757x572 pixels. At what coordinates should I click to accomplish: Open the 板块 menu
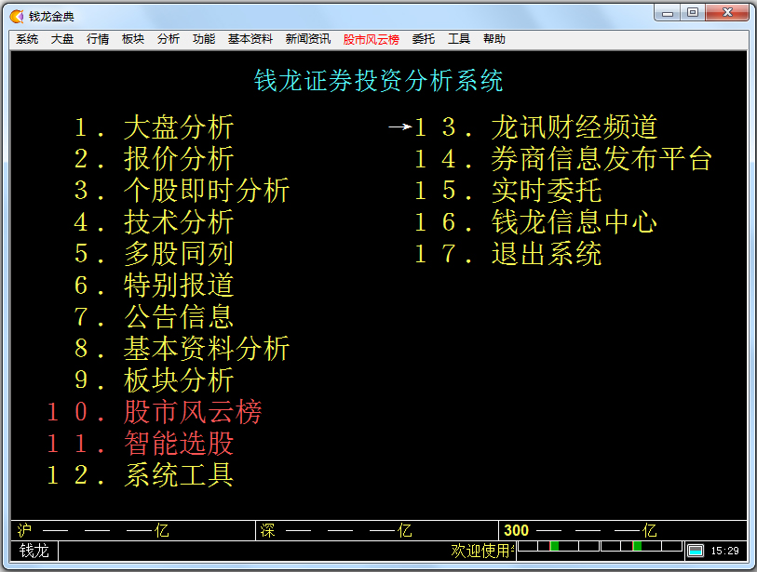click(x=135, y=38)
